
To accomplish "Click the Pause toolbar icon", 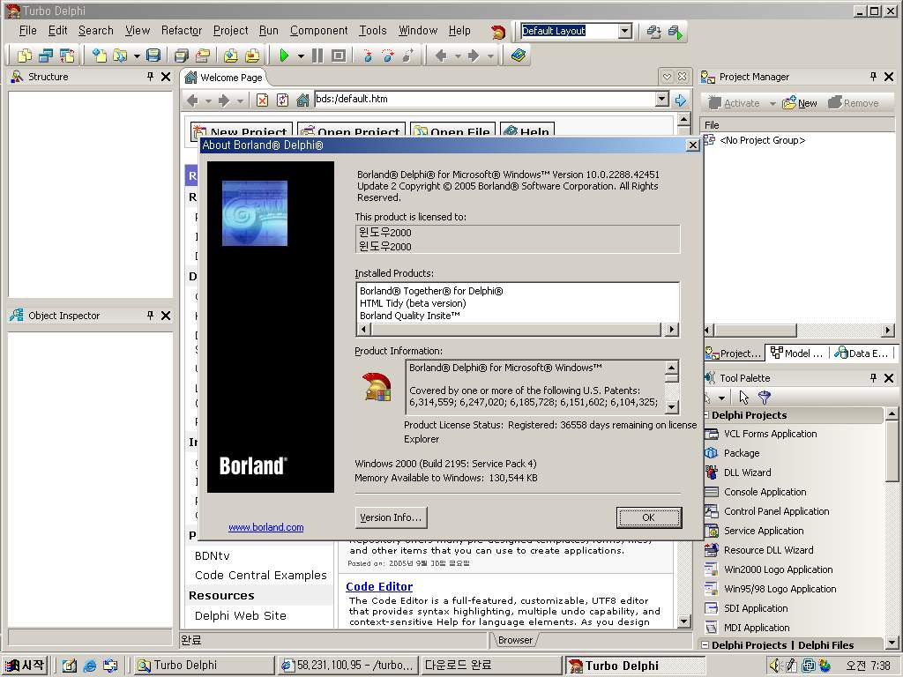I will [x=317, y=56].
